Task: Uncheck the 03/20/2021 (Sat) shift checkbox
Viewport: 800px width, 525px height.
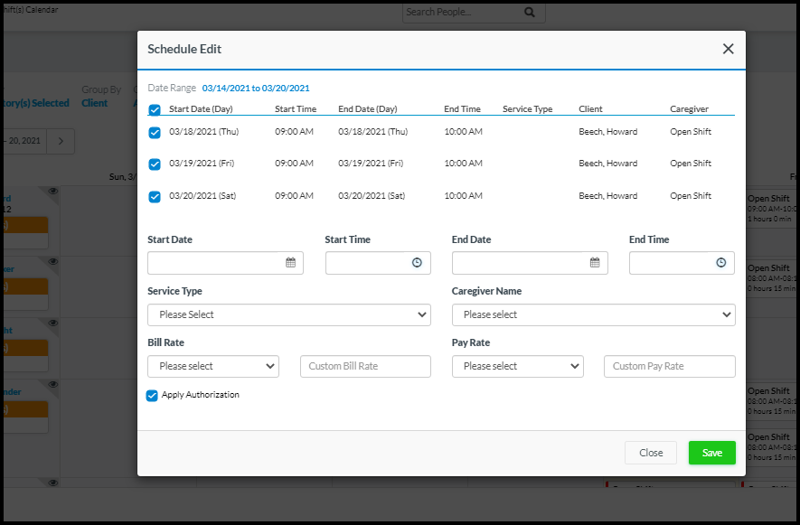Action: coord(155,196)
